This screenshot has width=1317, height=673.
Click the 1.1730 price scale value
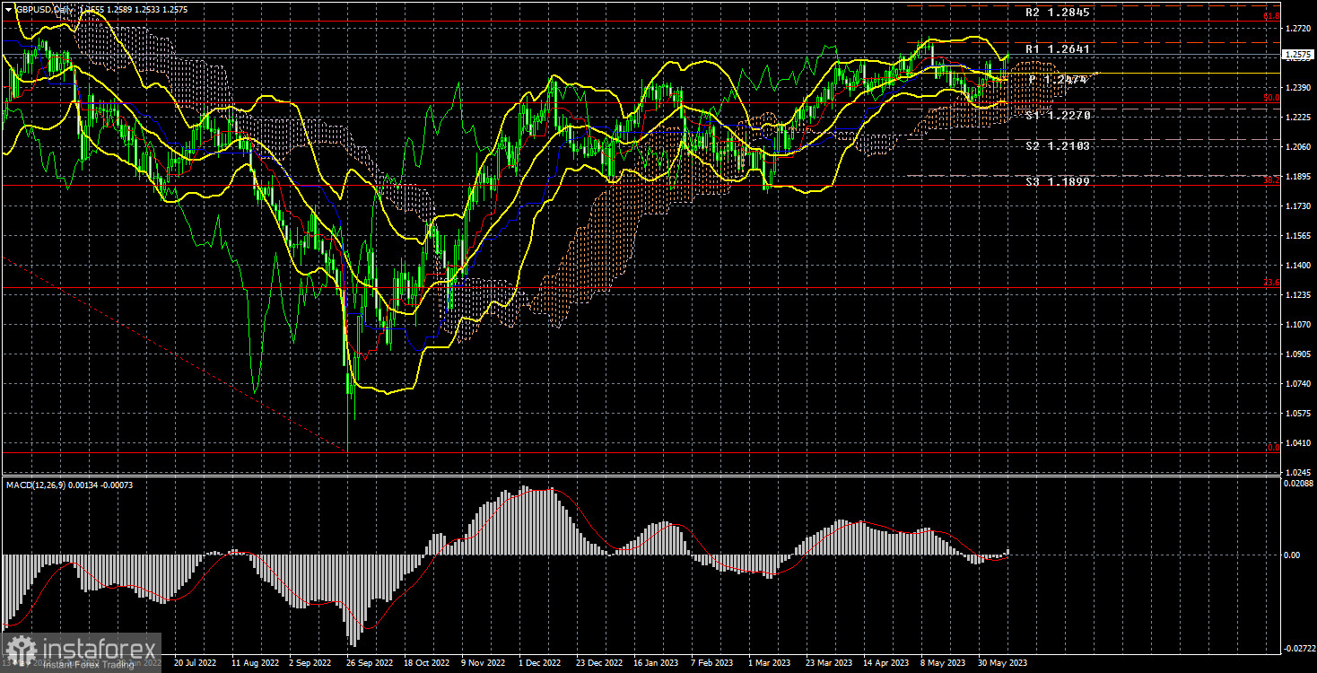[x=1298, y=206]
